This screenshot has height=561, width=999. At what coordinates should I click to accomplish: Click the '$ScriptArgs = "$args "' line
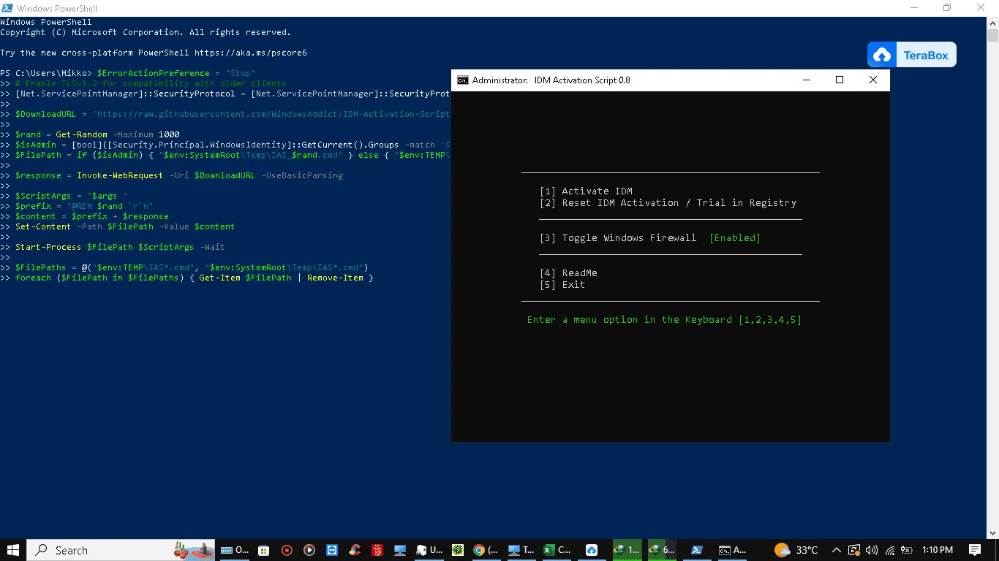pos(72,196)
